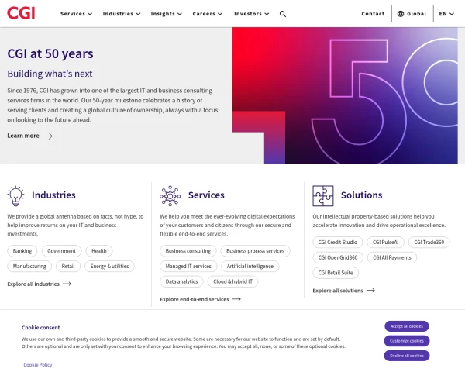Open the Insights menu
The width and height of the screenshot is (465, 372).
click(167, 14)
